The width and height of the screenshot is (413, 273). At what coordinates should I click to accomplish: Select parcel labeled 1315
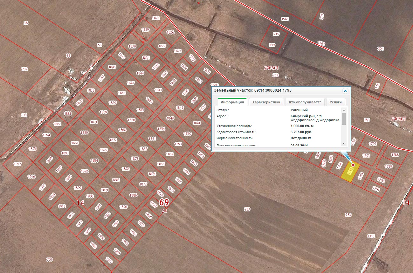371,236
